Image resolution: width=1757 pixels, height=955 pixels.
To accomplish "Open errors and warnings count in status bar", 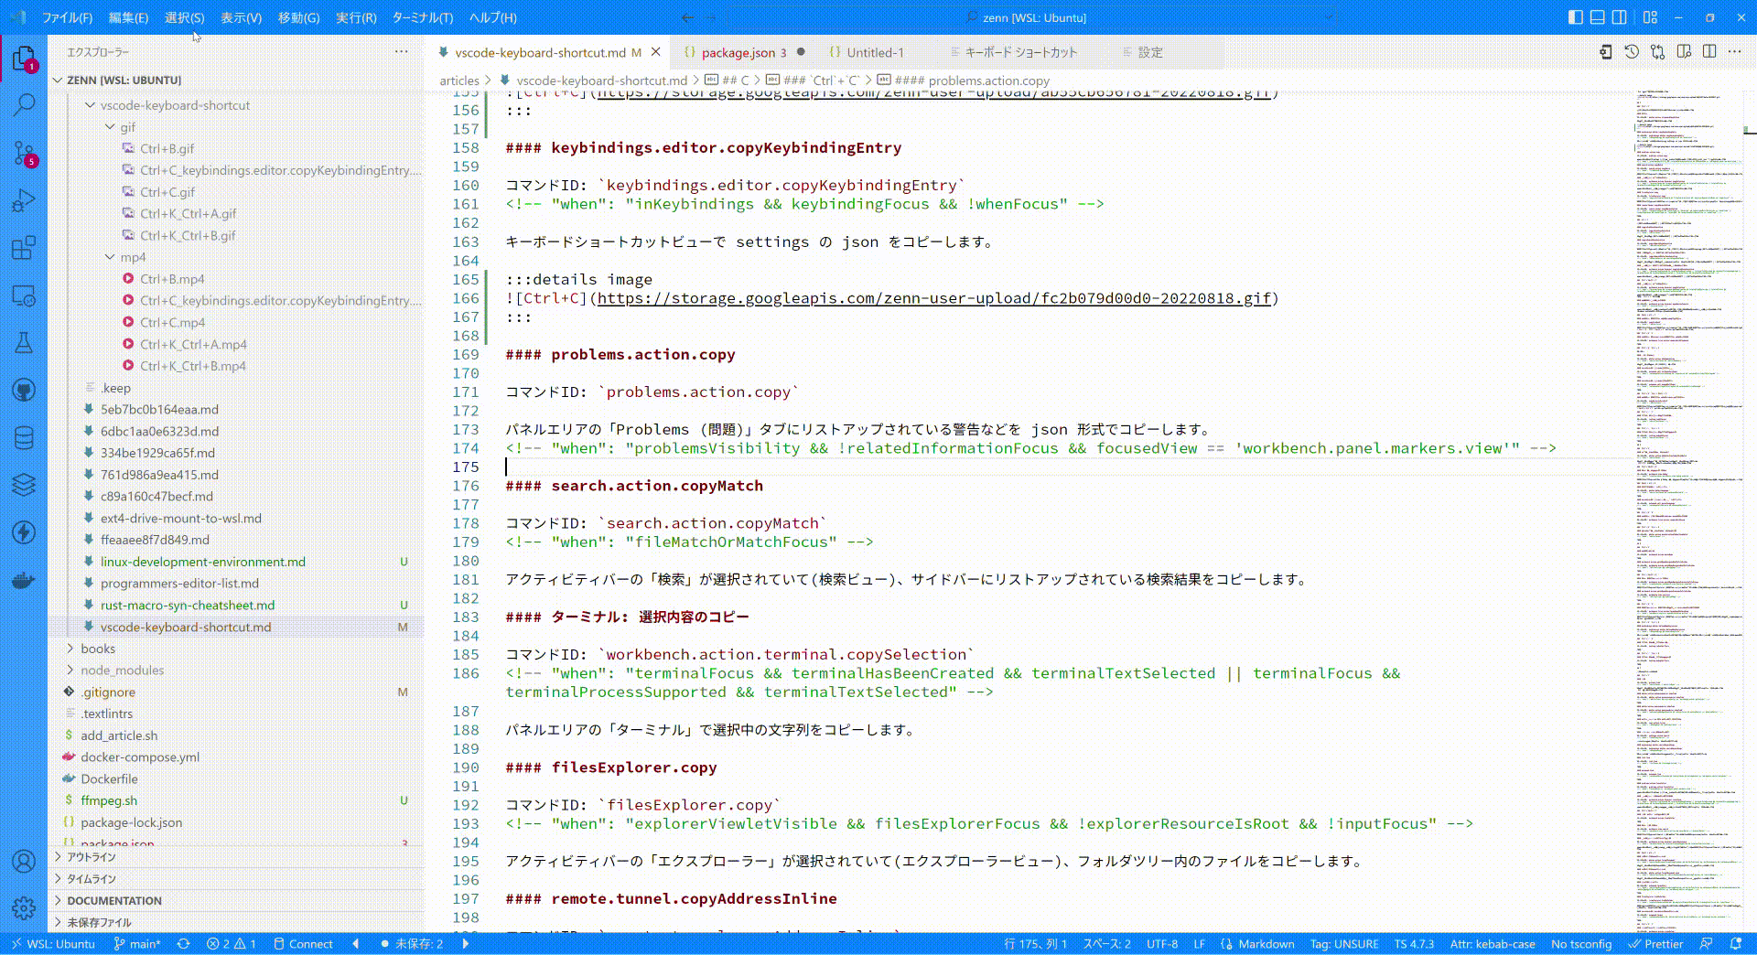I will 232,944.
